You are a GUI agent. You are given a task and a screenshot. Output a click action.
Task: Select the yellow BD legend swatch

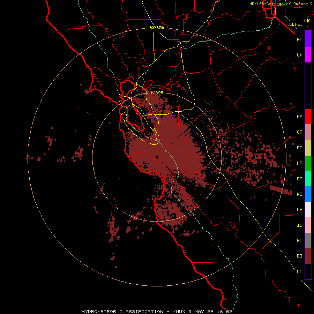click(x=308, y=148)
